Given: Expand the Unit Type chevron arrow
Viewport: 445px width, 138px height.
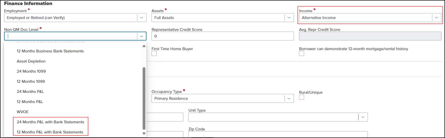Looking at the screenshot, I should tap(363, 117).
